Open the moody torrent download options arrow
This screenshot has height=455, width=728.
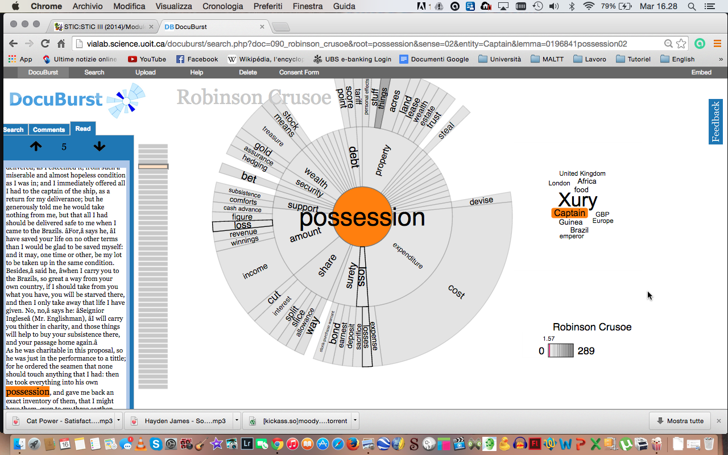(x=355, y=421)
